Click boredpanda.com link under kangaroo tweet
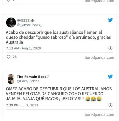The image size is (119, 121). click(99, 114)
